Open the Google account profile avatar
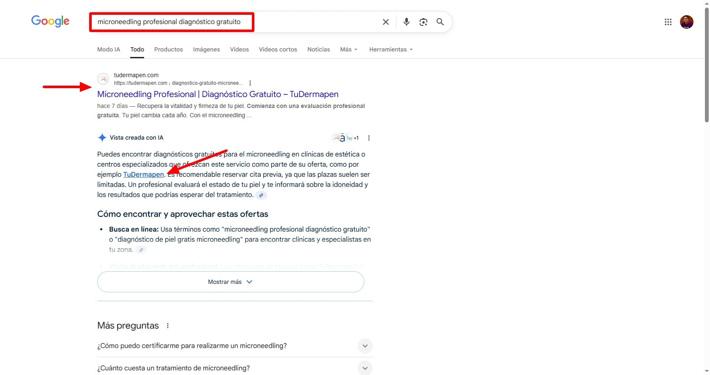 click(x=686, y=22)
